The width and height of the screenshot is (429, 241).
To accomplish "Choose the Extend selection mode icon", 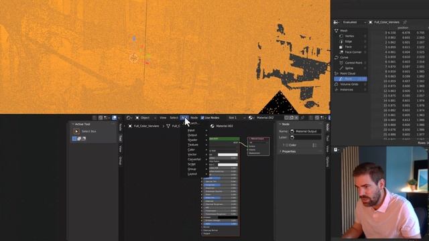I will (x=79, y=139).
